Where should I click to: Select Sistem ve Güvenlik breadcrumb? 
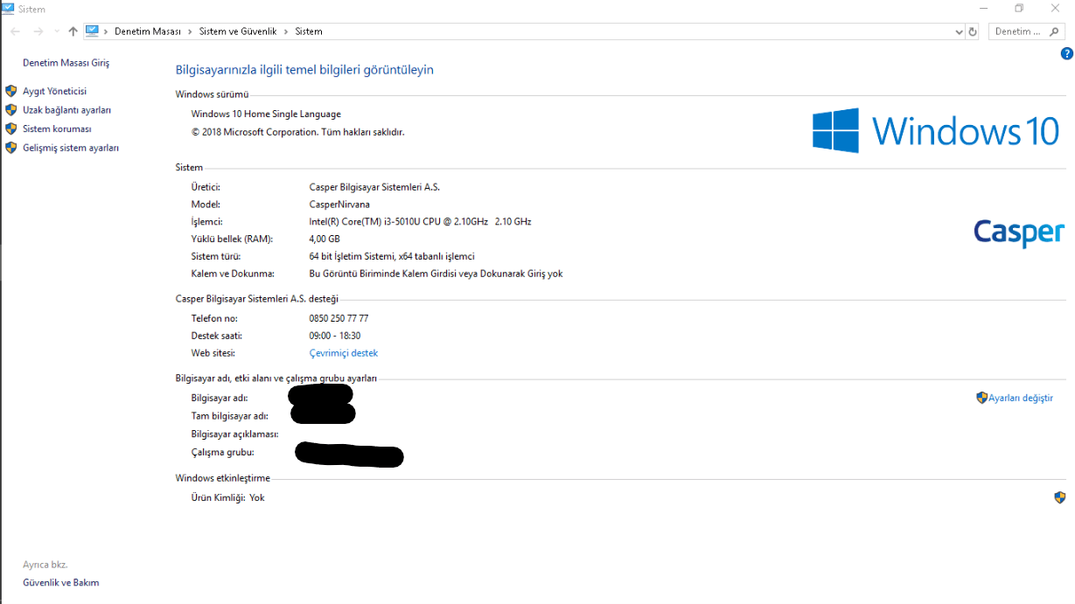[x=238, y=31]
